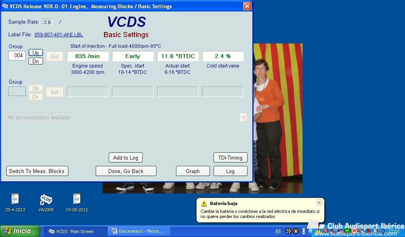Click the language bar up-down arrows icon
Viewport: 405px width, 237px height.
point(304,231)
